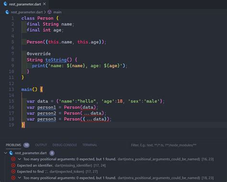This screenshot has height=182, width=227.
Task: Click line number 13 in the gutter
Action: [x=11, y=89]
